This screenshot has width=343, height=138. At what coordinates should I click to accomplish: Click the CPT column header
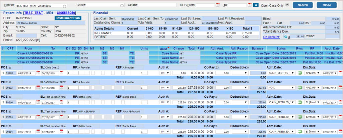click(x=11, y=49)
